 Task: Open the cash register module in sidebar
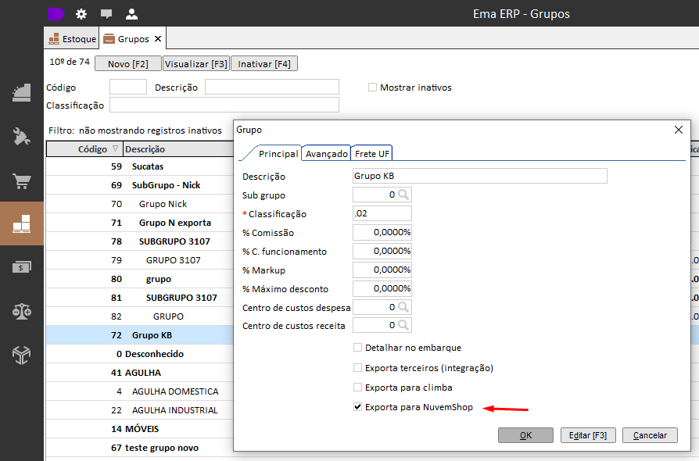point(21,93)
